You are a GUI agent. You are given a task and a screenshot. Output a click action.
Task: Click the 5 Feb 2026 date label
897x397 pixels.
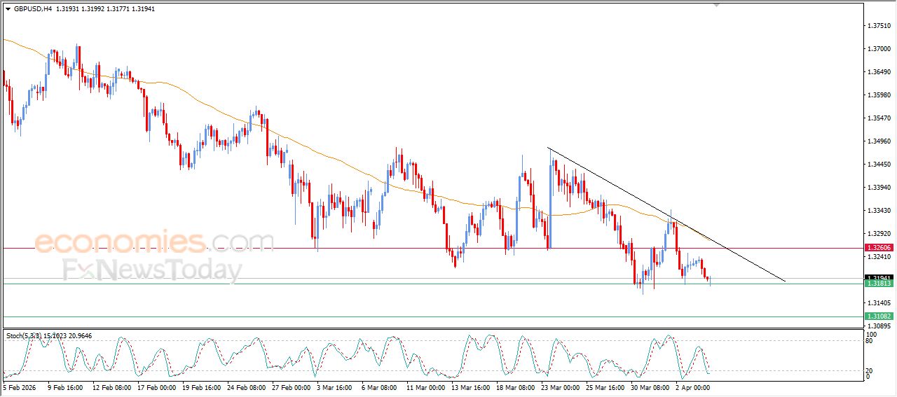[x=20, y=386]
